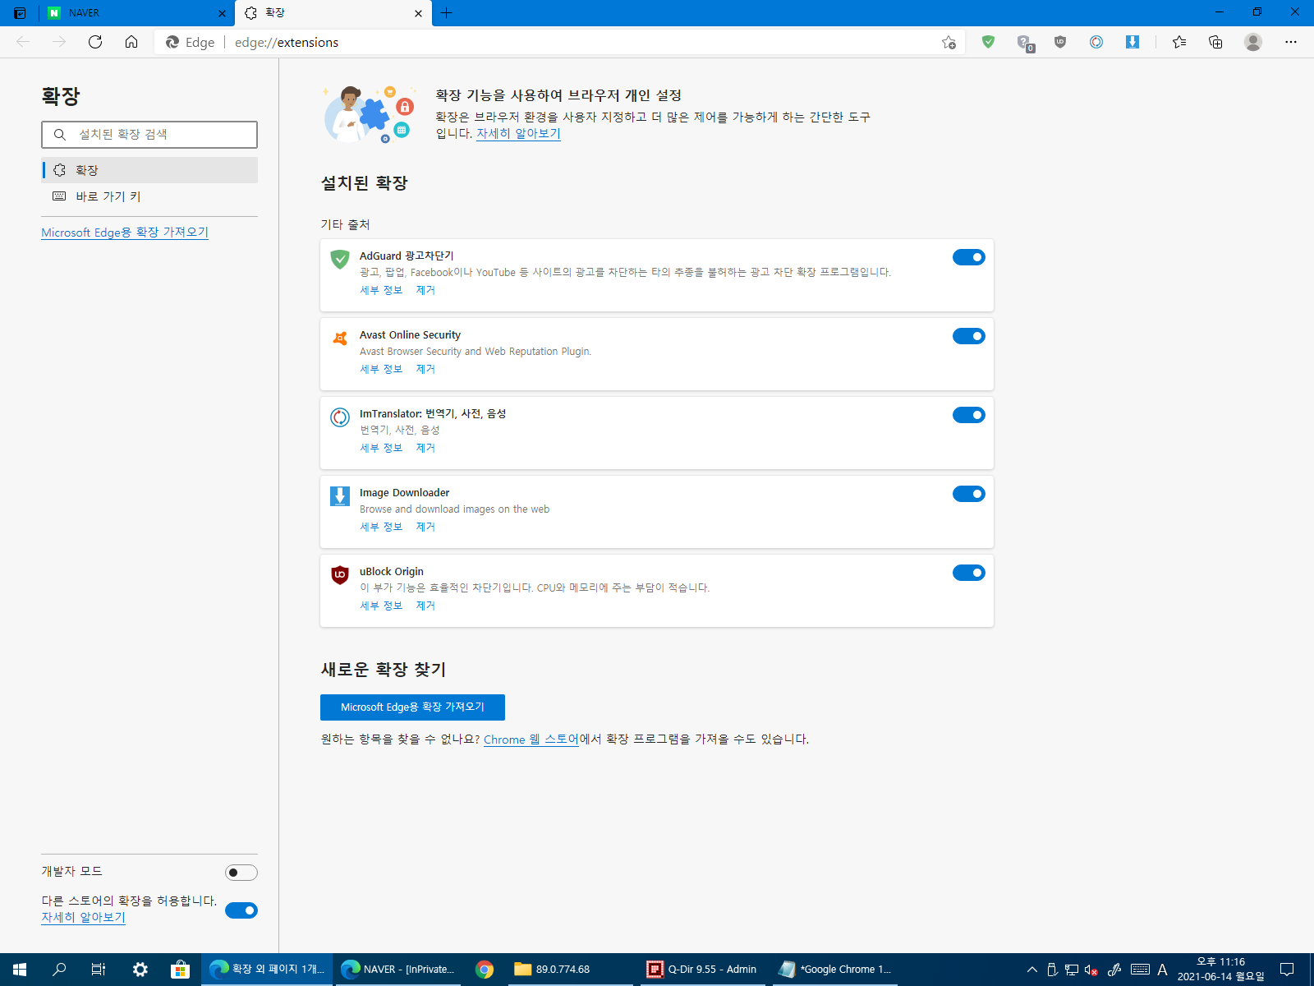Screen dimensions: 1314x986
Task: Reload the page with refresh icon
Action: (95, 42)
